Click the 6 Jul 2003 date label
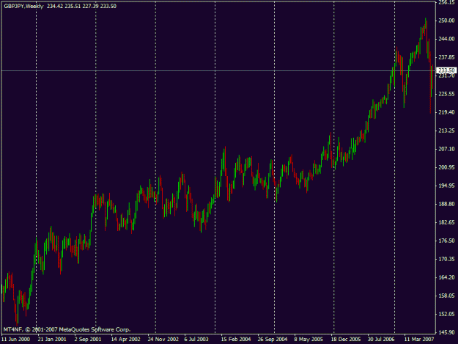Image resolution: width=458 pixels, height=344 pixels. pos(196,340)
